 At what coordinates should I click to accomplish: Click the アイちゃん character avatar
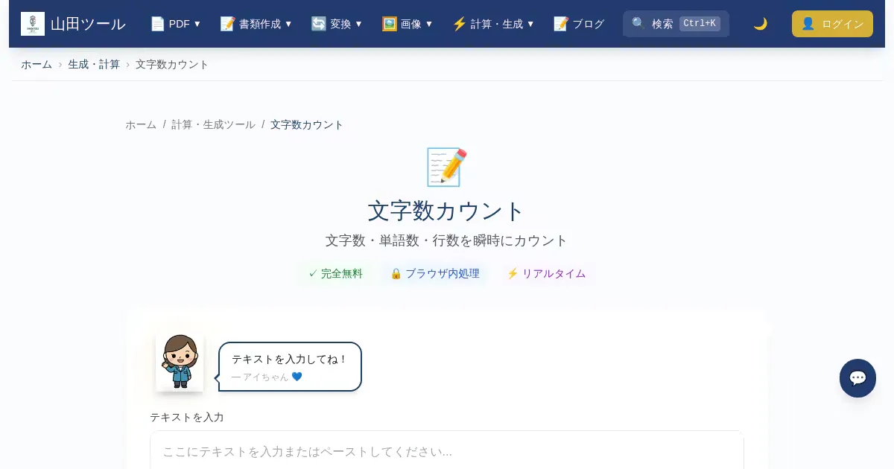point(180,362)
